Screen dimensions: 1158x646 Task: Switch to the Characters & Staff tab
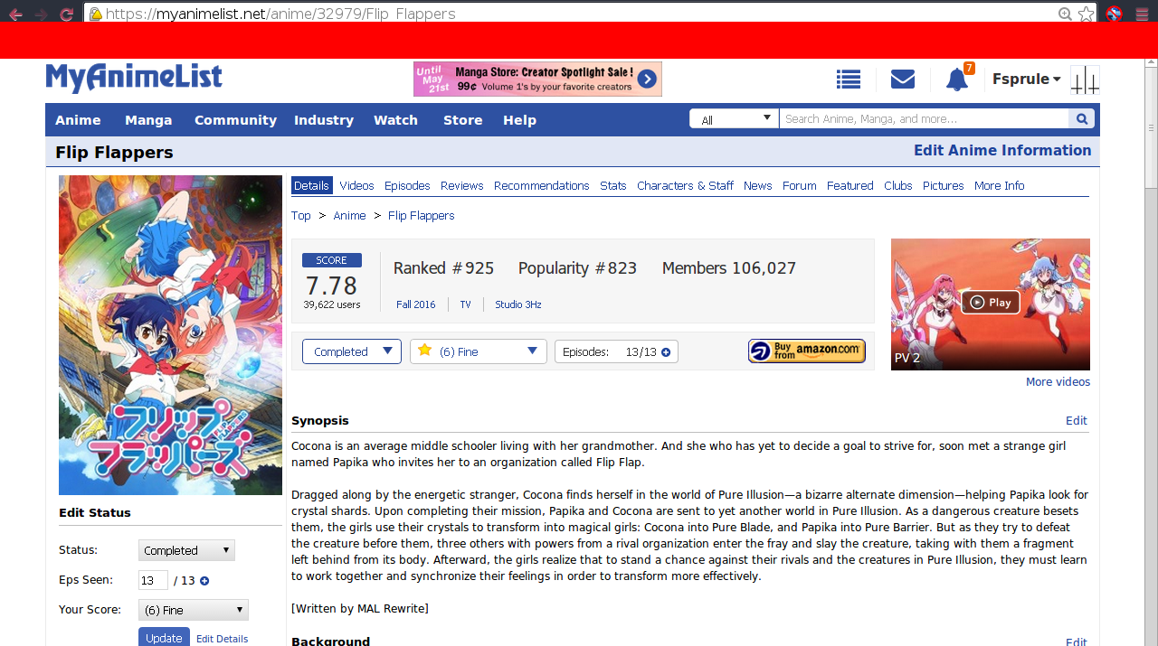[685, 185]
